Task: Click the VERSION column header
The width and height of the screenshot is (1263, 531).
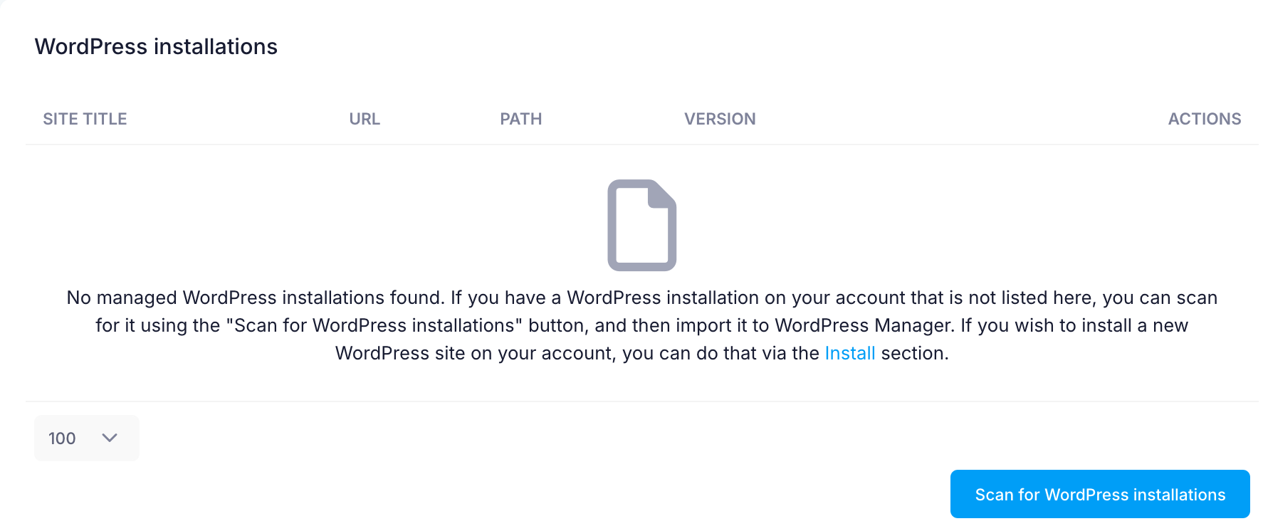Action: pos(720,119)
